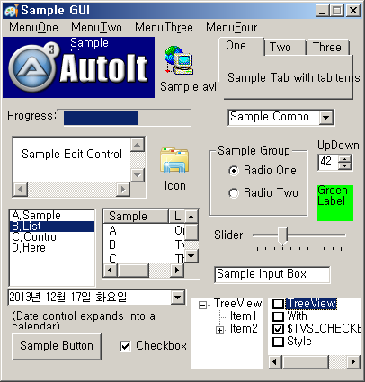Viewport: 365px width, 382px height.
Task: Open the Sample Combo dropdown arrow
Action: pyautogui.click(x=325, y=118)
